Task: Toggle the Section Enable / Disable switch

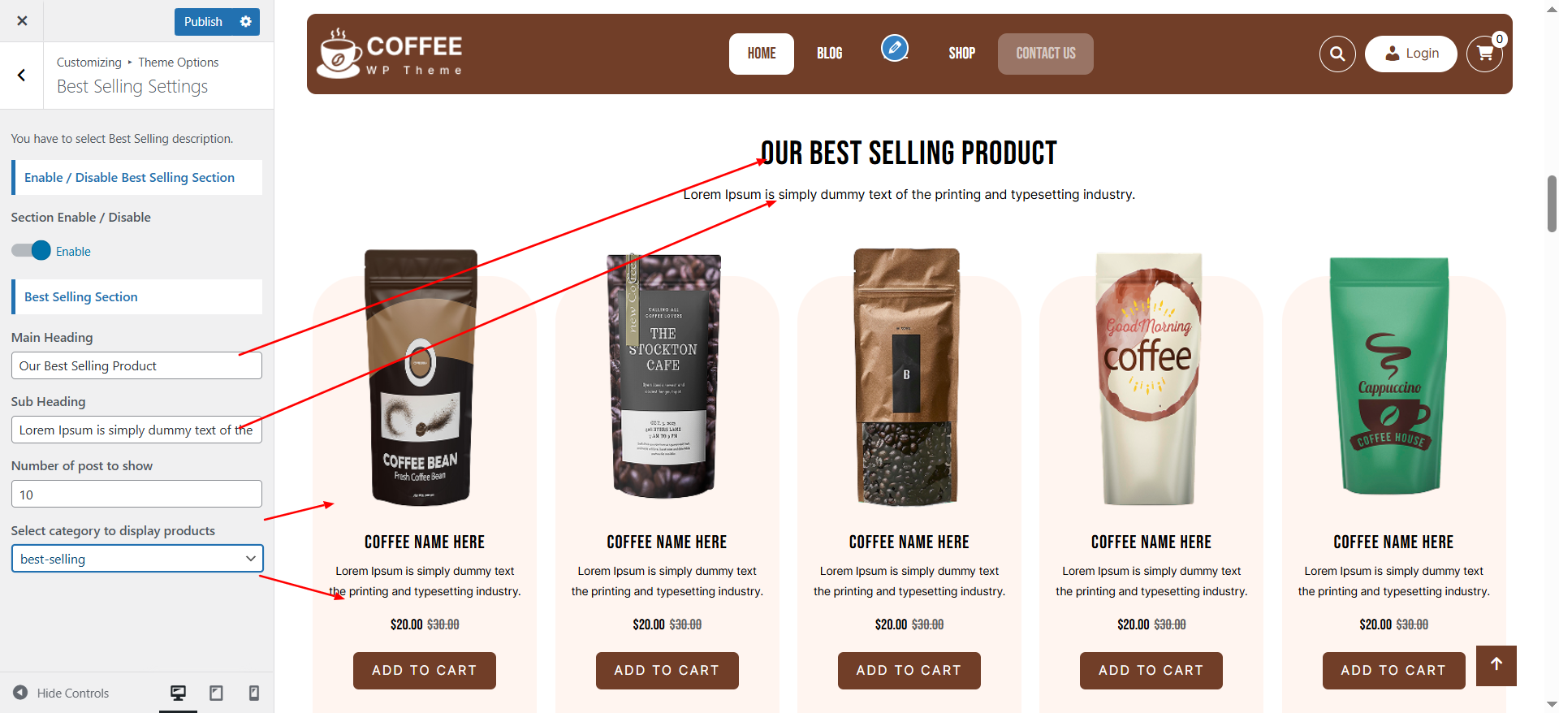Action: 31,251
